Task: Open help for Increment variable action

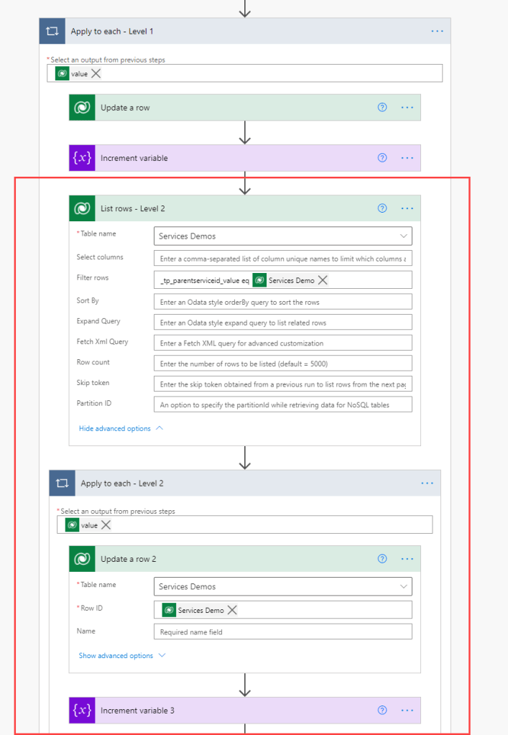Action: point(382,158)
